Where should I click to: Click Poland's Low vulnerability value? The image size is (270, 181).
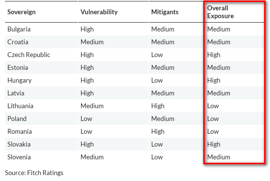coord(86,119)
